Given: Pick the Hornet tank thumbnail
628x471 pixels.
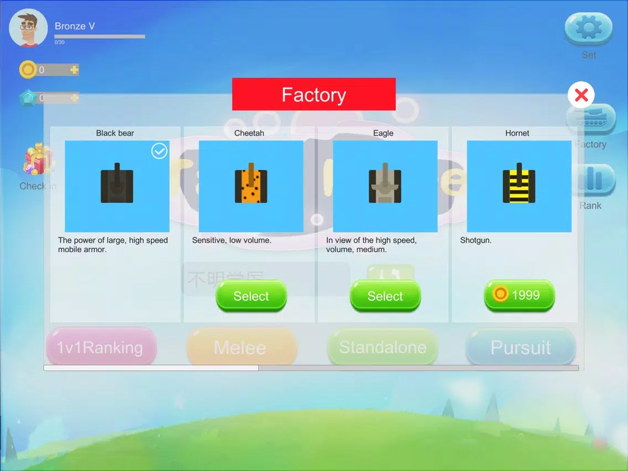Looking at the screenshot, I should [519, 186].
